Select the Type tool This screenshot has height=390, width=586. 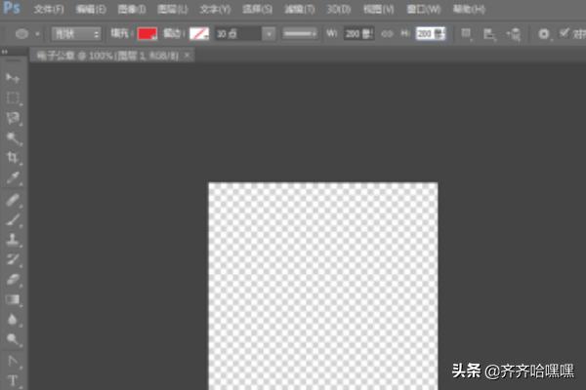pos(13,380)
